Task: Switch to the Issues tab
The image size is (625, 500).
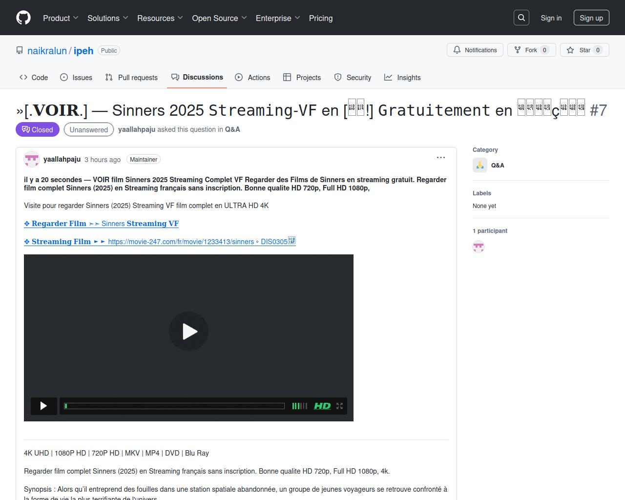Action: 76,78
